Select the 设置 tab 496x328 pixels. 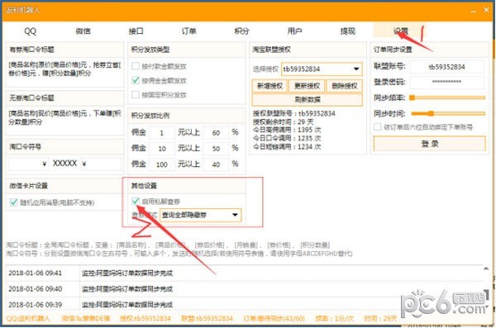tap(400, 31)
